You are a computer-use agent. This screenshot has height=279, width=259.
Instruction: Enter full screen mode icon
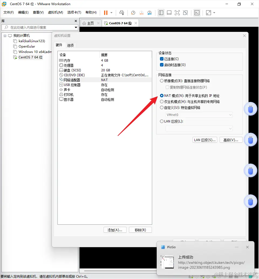[177, 13]
